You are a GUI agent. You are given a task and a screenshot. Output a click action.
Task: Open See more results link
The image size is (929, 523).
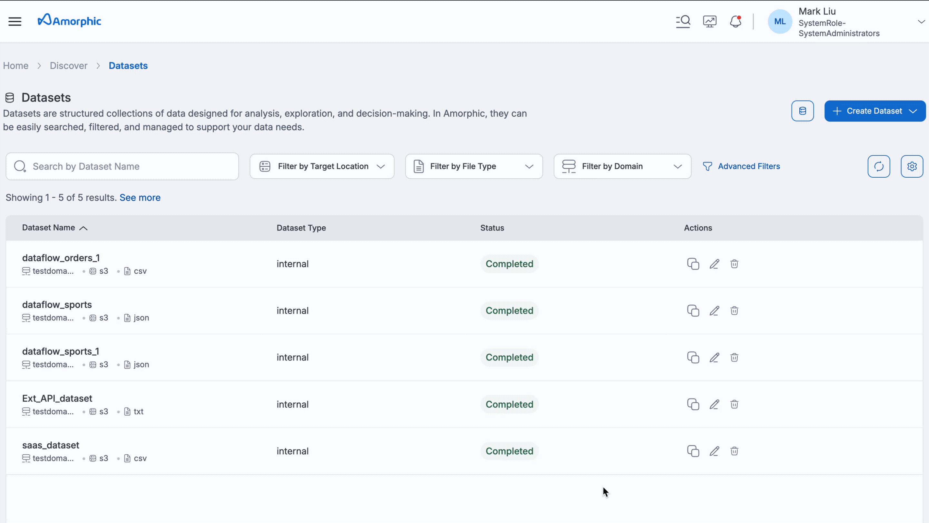pos(140,198)
